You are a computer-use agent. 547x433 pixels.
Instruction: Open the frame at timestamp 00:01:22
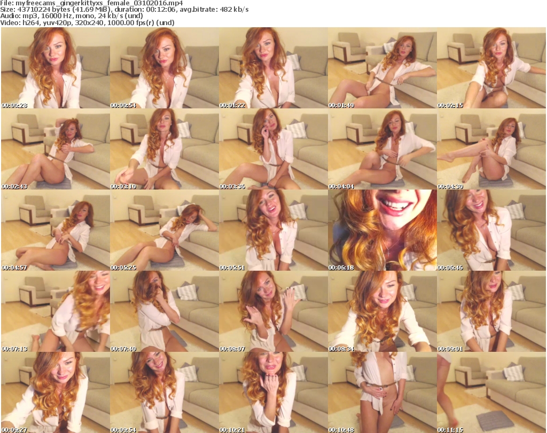(x=273, y=68)
